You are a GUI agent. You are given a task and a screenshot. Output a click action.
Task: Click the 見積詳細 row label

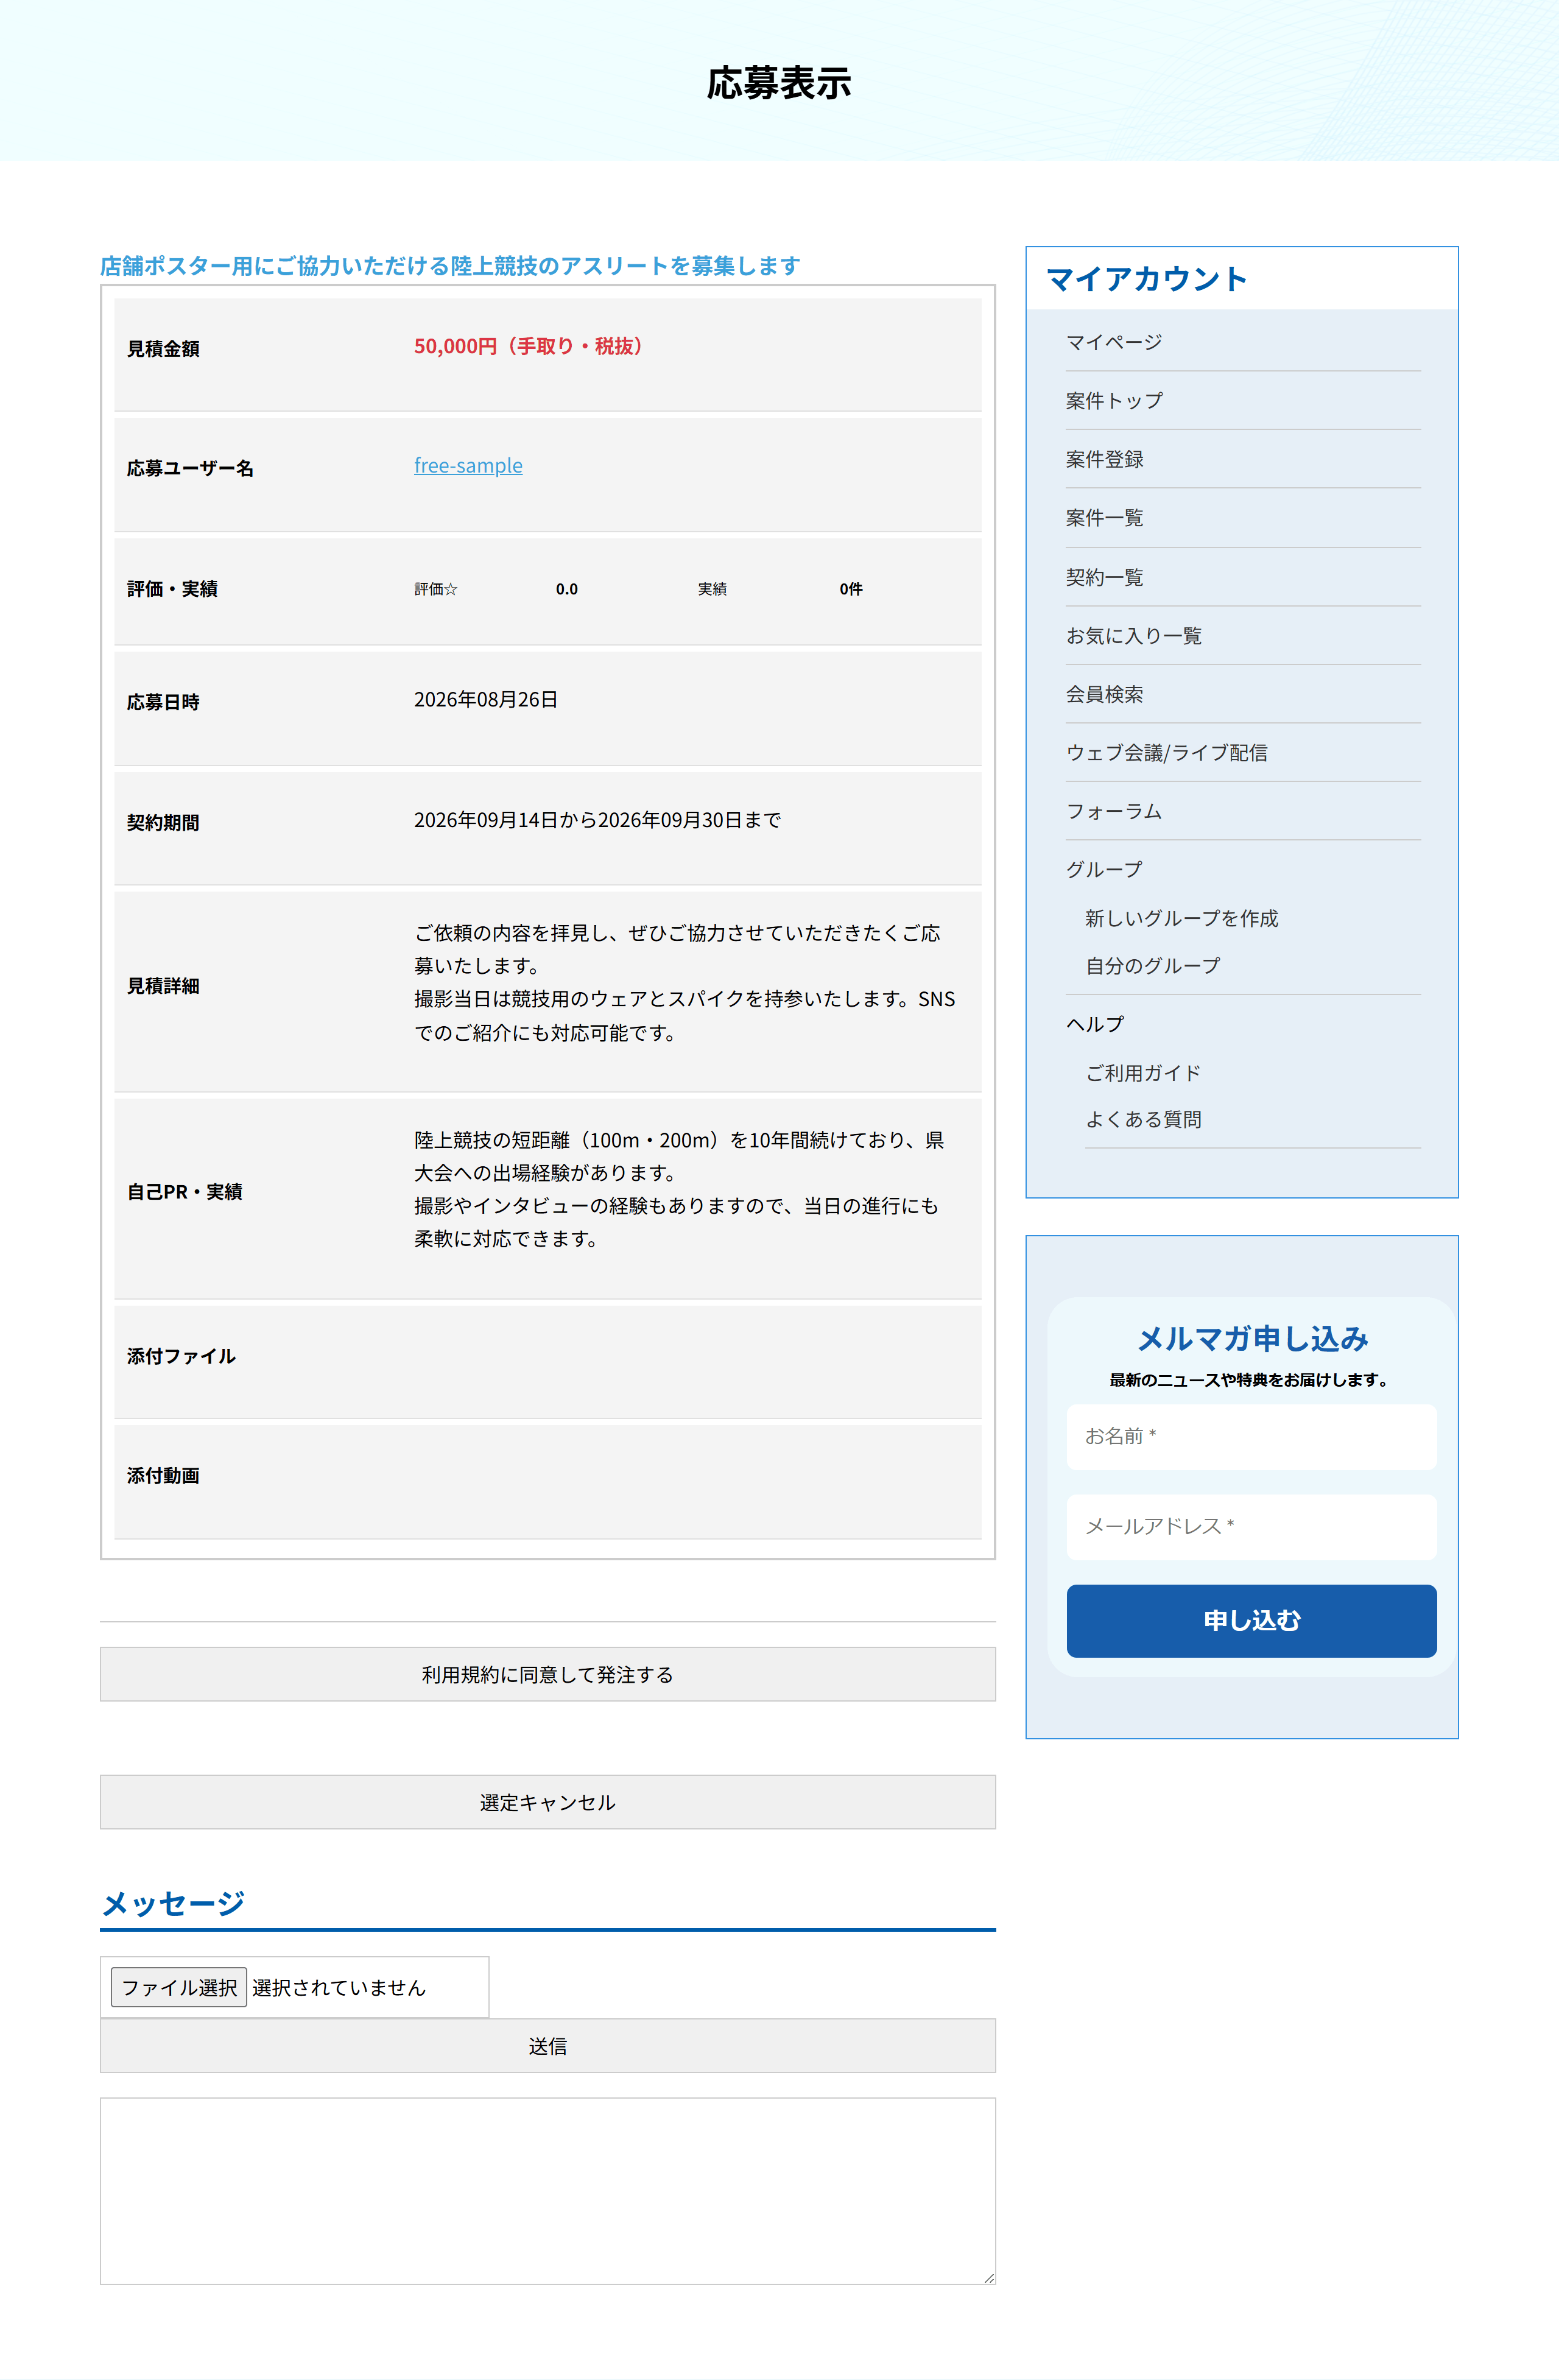click(163, 986)
